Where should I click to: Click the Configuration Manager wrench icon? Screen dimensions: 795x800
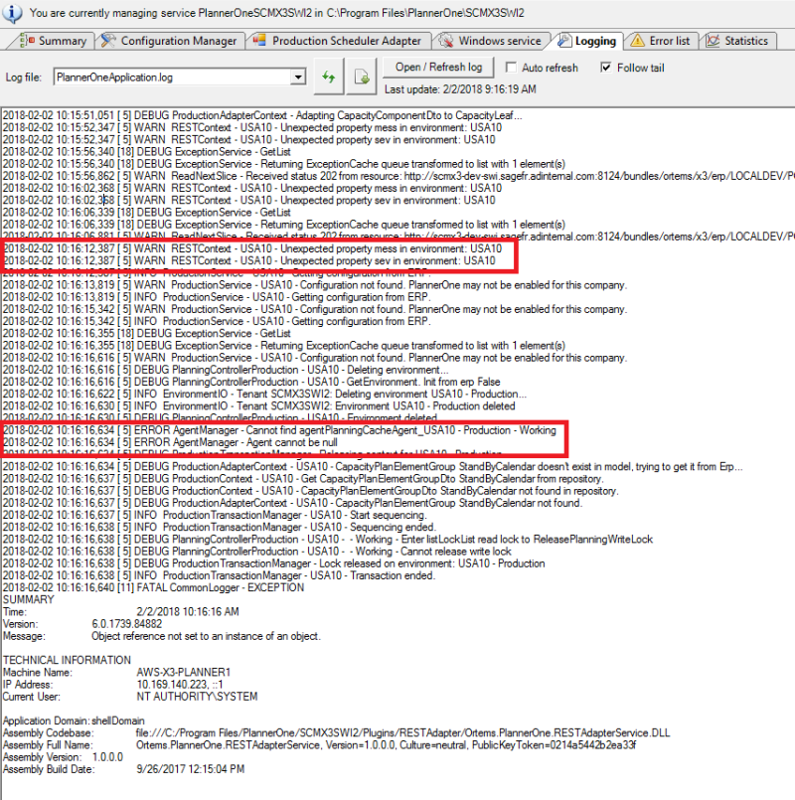[110, 41]
